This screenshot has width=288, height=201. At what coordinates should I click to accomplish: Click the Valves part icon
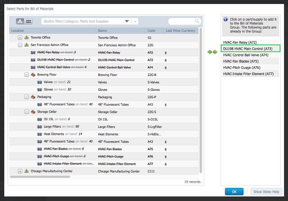coord(40,82)
